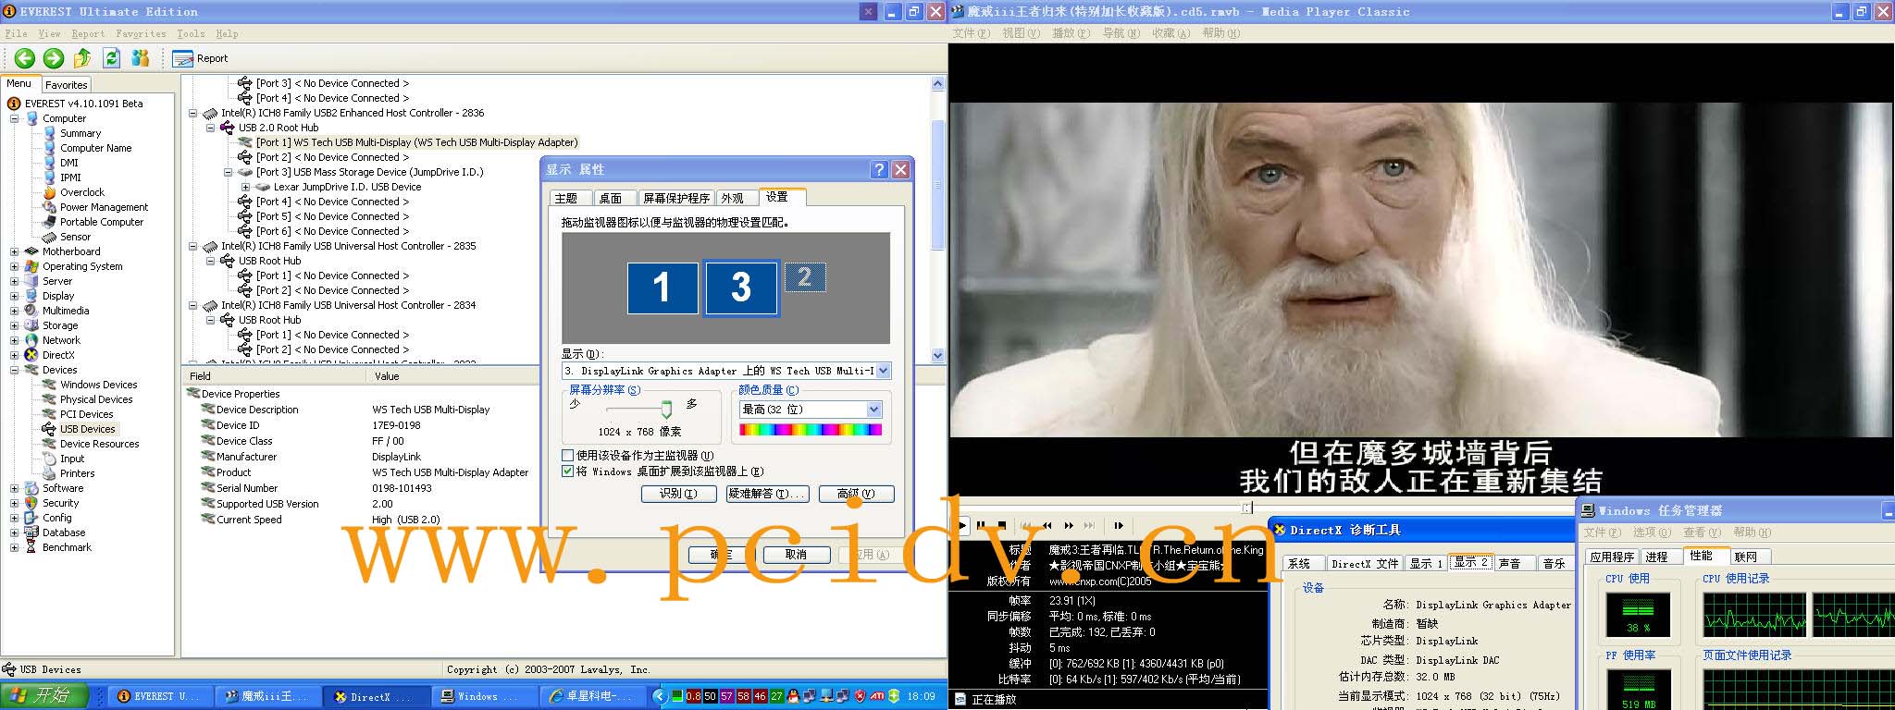Click the users icon in EVEREST toolbar

click(x=141, y=58)
